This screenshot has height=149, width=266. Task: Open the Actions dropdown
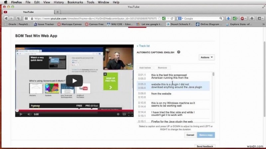[206, 57]
